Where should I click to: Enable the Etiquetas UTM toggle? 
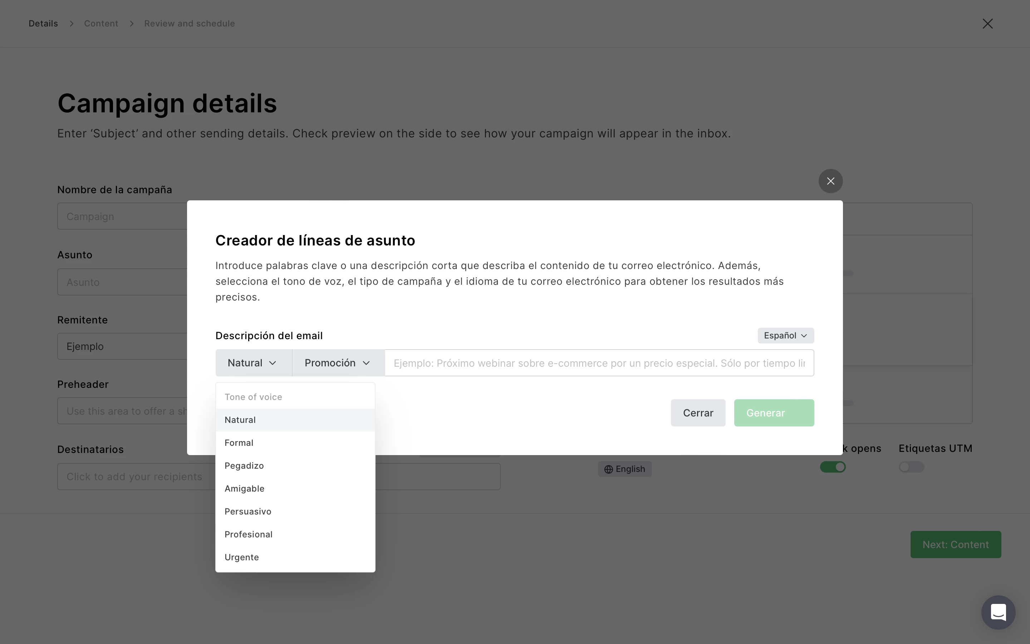911,467
